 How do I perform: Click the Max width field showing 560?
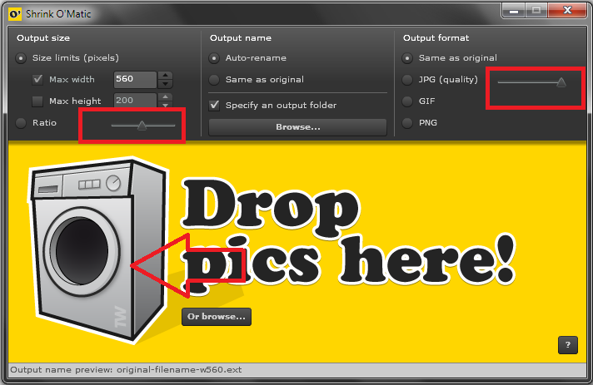135,79
